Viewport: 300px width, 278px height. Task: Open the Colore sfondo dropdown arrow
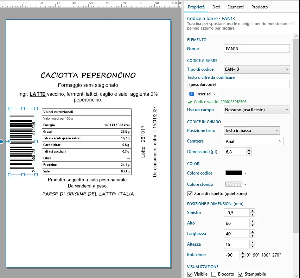point(245,184)
